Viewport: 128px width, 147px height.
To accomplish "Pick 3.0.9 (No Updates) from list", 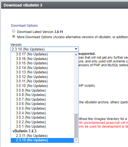I will click(x=42, y=90).
